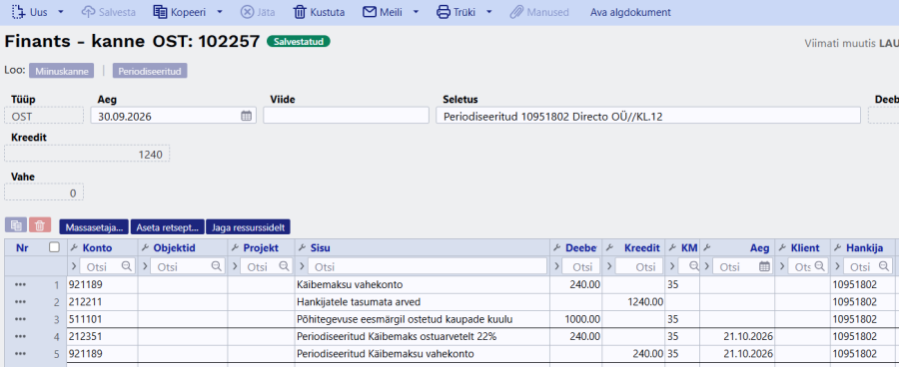Screen dimensions: 899x367
Task: Click the magnifier icon in Konto search
Action: [x=126, y=266]
